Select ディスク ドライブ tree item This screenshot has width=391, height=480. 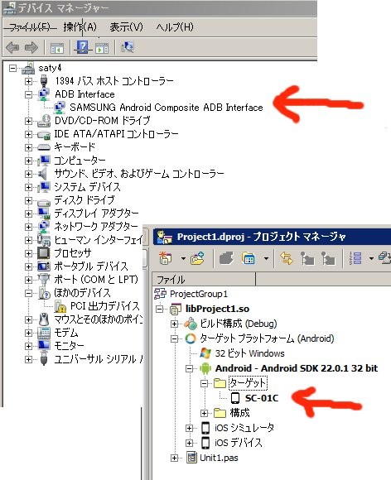tap(84, 200)
